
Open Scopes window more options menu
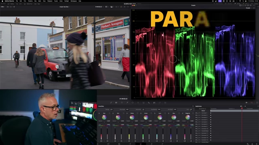pos(254,5)
